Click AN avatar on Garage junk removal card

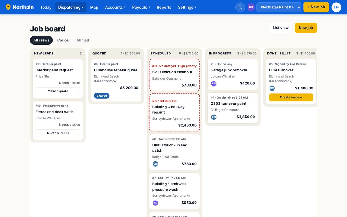tap(214, 83)
